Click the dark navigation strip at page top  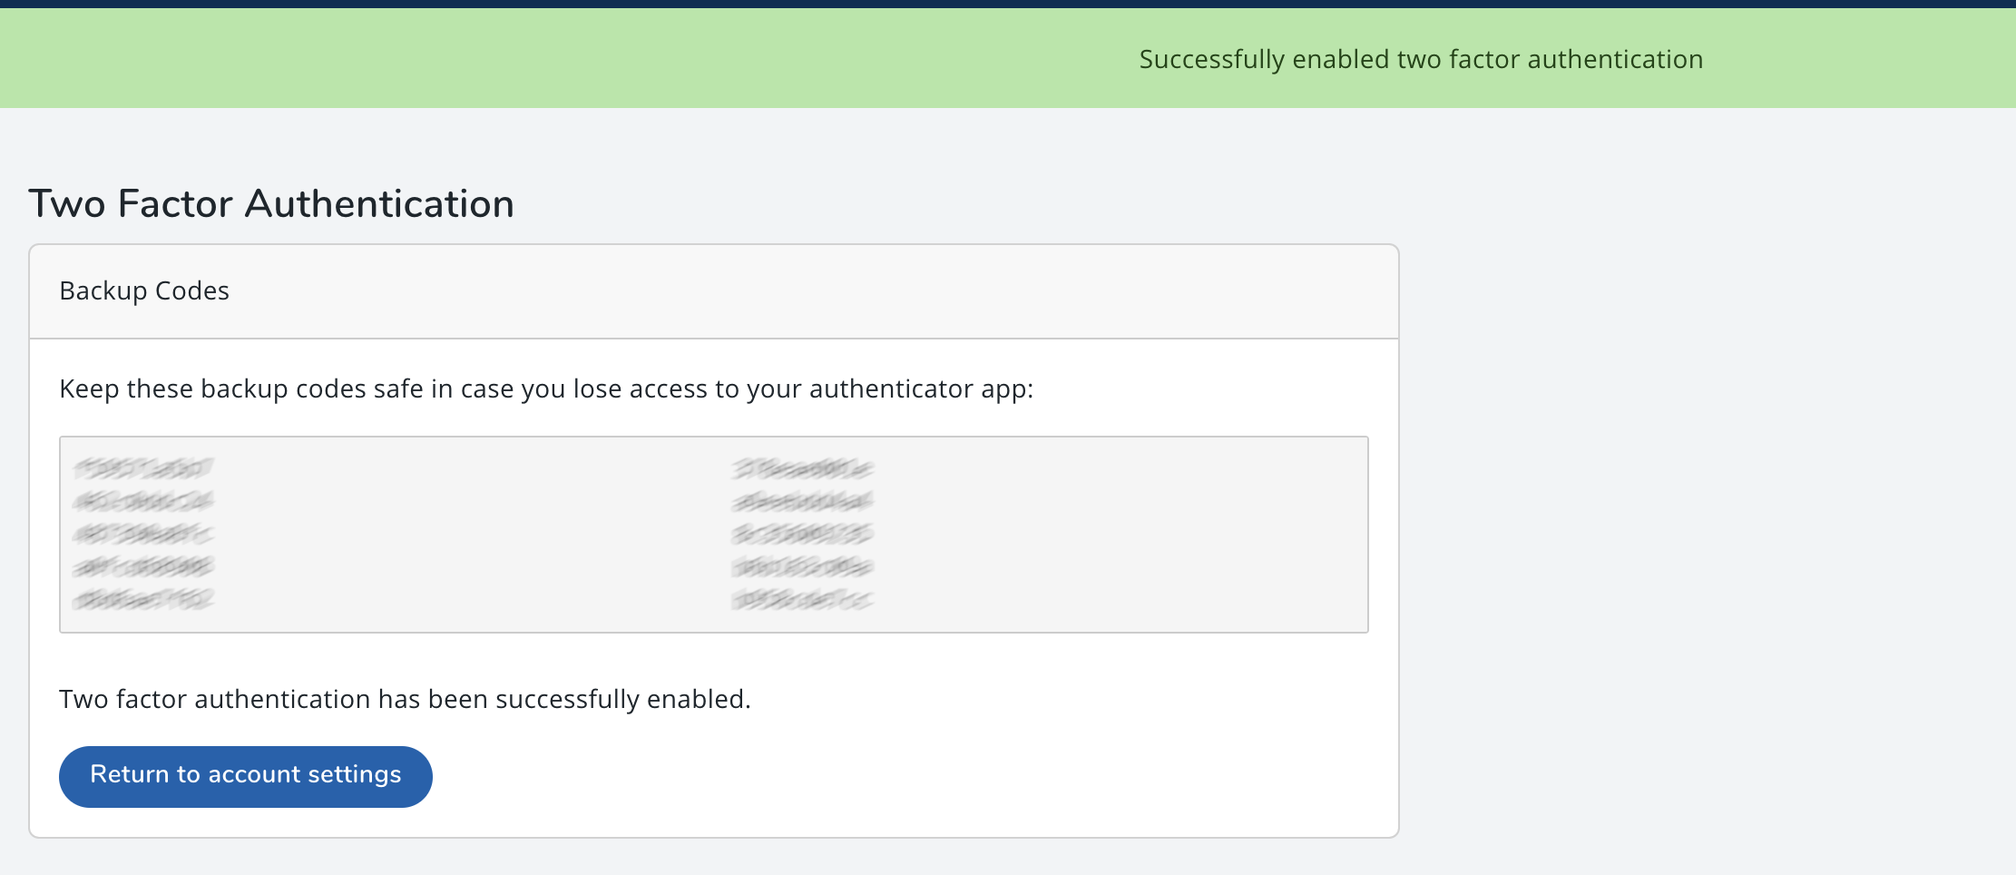(x=1008, y=4)
